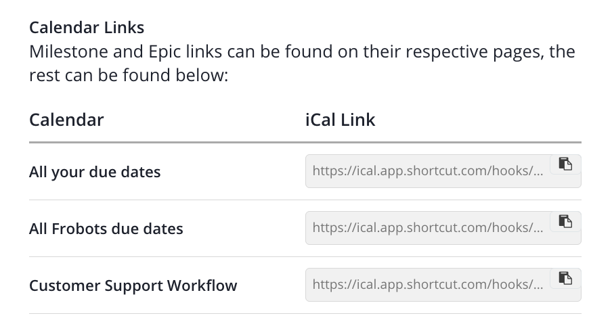
Task: Select the Customer Support Workflow row label
Action: tap(133, 285)
